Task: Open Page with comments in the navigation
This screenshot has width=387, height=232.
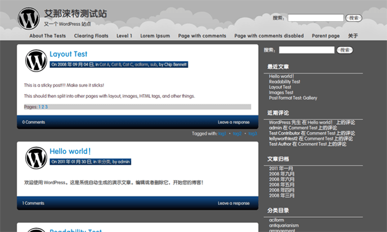Action: 202,35
